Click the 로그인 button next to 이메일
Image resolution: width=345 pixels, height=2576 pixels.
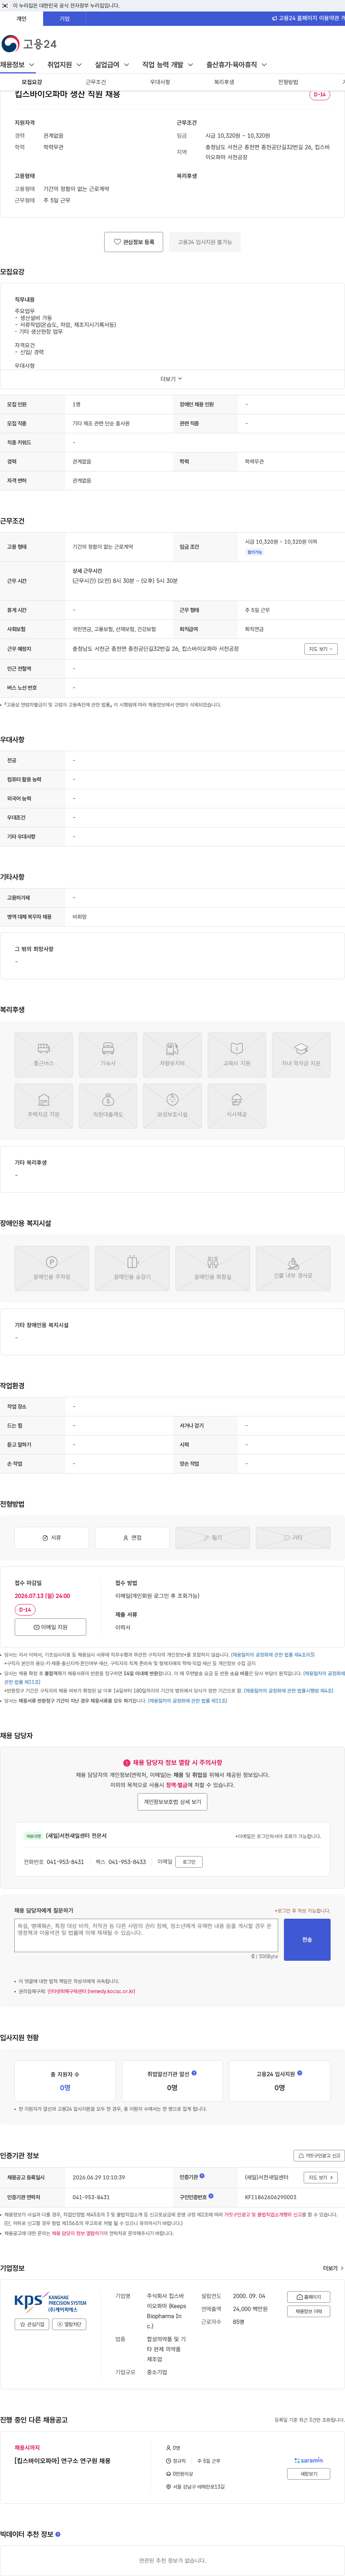point(189,1862)
